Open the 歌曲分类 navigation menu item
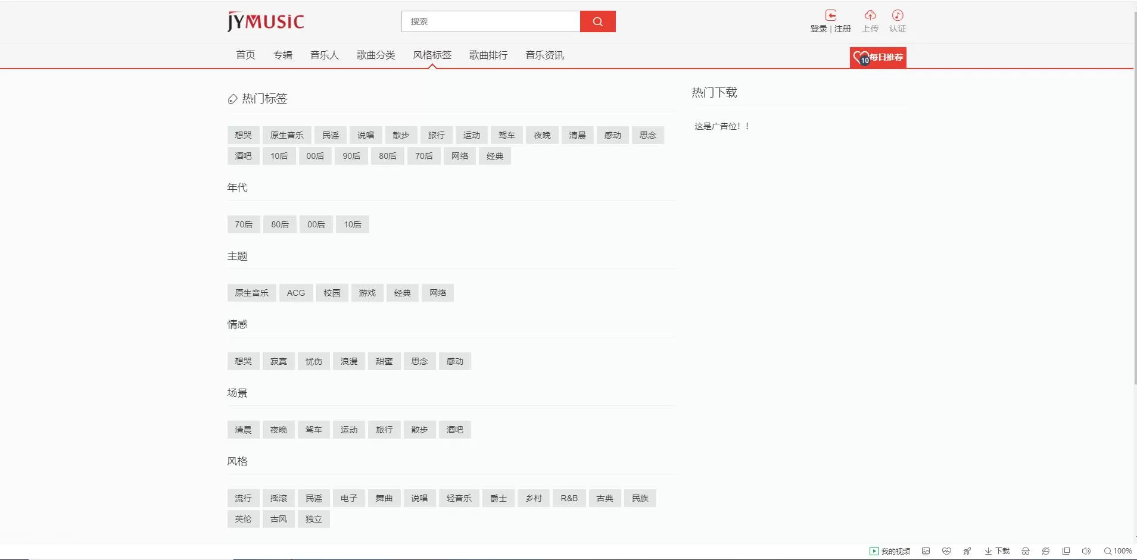The width and height of the screenshot is (1137, 560). [x=376, y=55]
